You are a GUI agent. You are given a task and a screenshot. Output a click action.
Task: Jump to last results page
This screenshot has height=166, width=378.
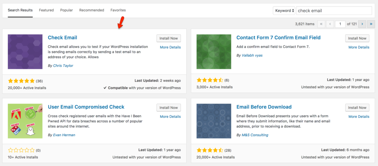(371, 24)
